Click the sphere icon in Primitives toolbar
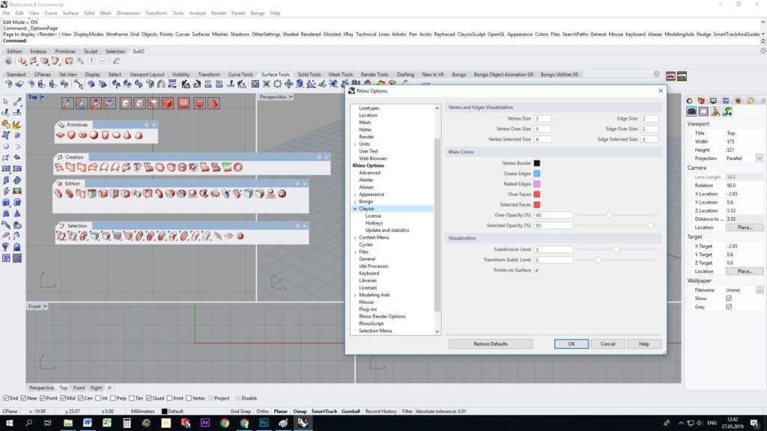This screenshot has height=431, width=767. coord(94,135)
